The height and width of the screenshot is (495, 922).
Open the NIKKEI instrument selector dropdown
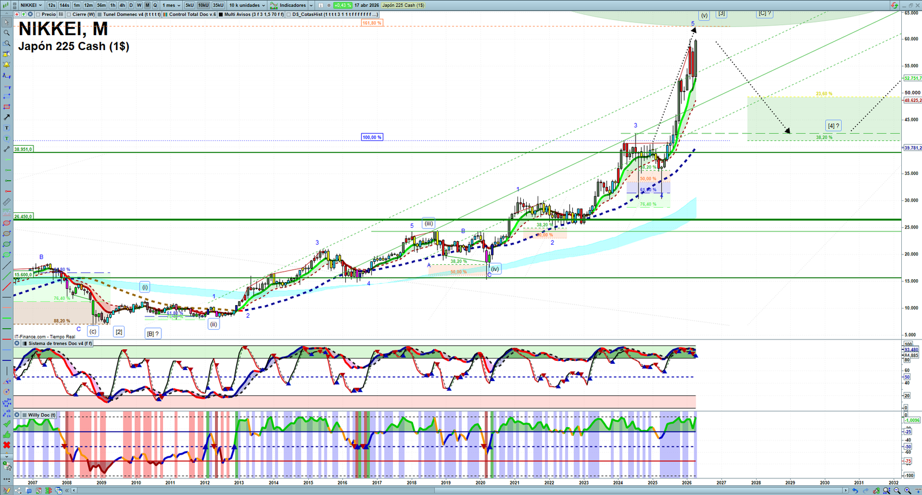pos(31,5)
